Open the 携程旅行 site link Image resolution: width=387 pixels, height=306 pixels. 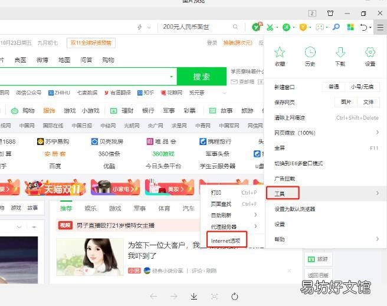215,142
